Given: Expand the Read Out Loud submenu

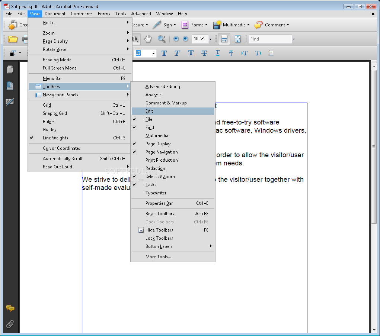Looking at the screenshot, I should [x=80, y=167].
